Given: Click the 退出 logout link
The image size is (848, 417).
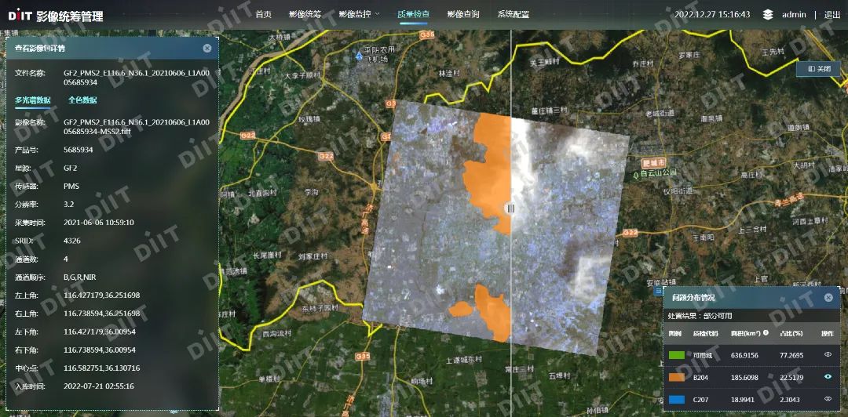Looking at the screenshot, I should (x=832, y=15).
